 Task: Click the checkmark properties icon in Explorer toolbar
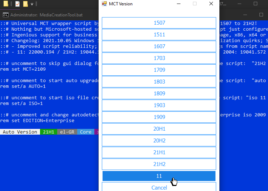(x=18, y=4)
